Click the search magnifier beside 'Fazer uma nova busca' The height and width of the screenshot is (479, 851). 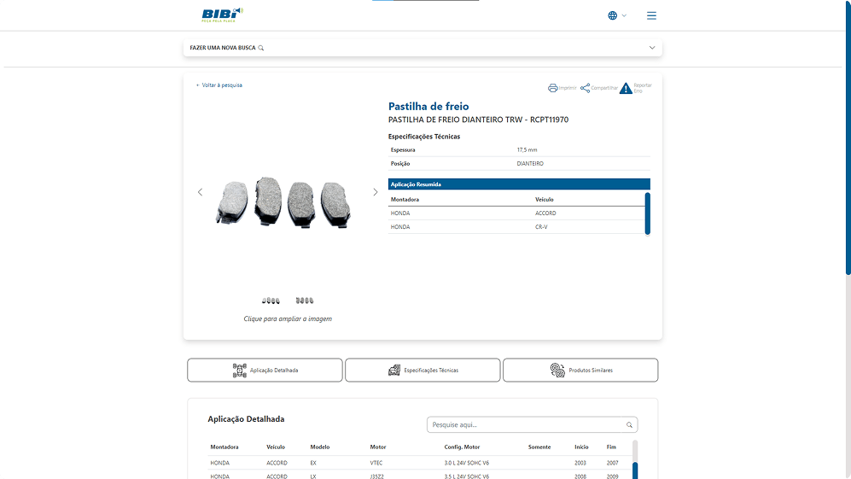(261, 48)
